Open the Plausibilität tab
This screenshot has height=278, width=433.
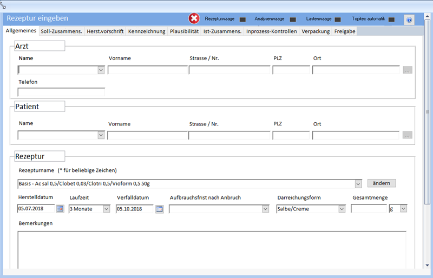click(184, 31)
